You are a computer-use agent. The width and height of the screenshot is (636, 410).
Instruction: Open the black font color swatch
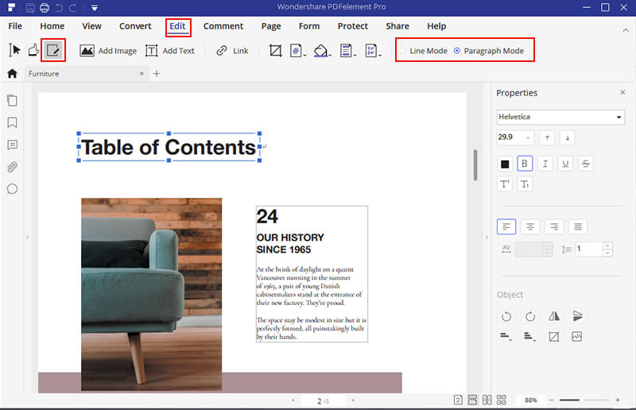(x=504, y=164)
